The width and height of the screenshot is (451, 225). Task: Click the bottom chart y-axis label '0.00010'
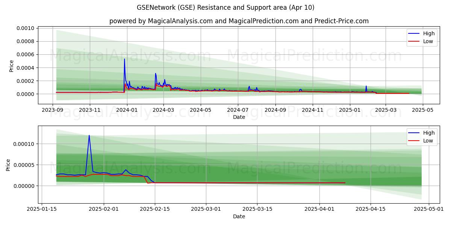pyautogui.click(x=24, y=144)
